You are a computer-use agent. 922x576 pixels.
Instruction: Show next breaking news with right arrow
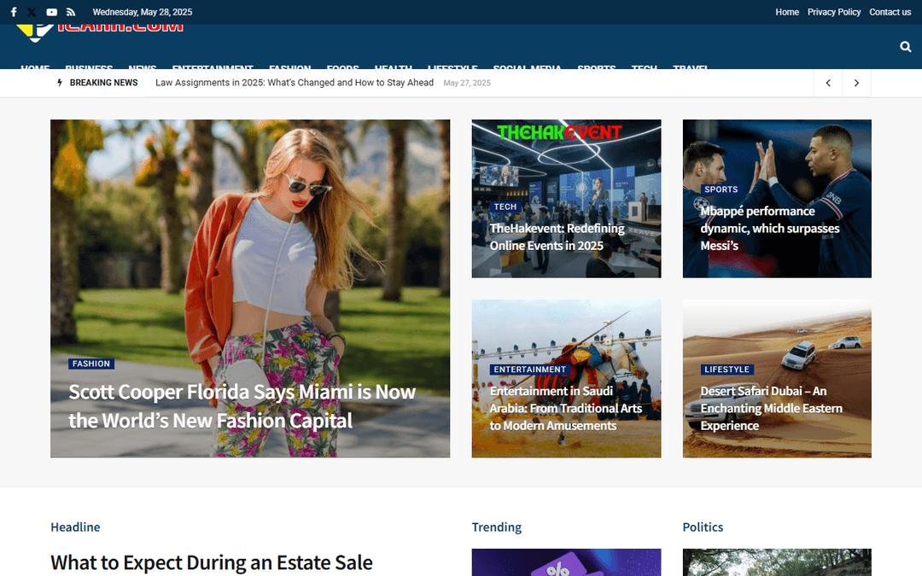click(x=857, y=83)
